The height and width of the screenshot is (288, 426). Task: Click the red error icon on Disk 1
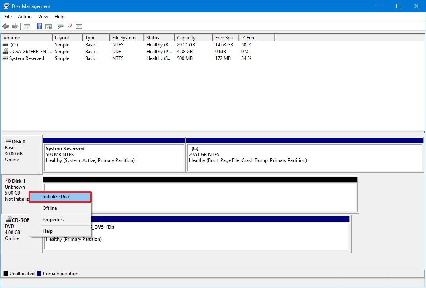click(8, 180)
